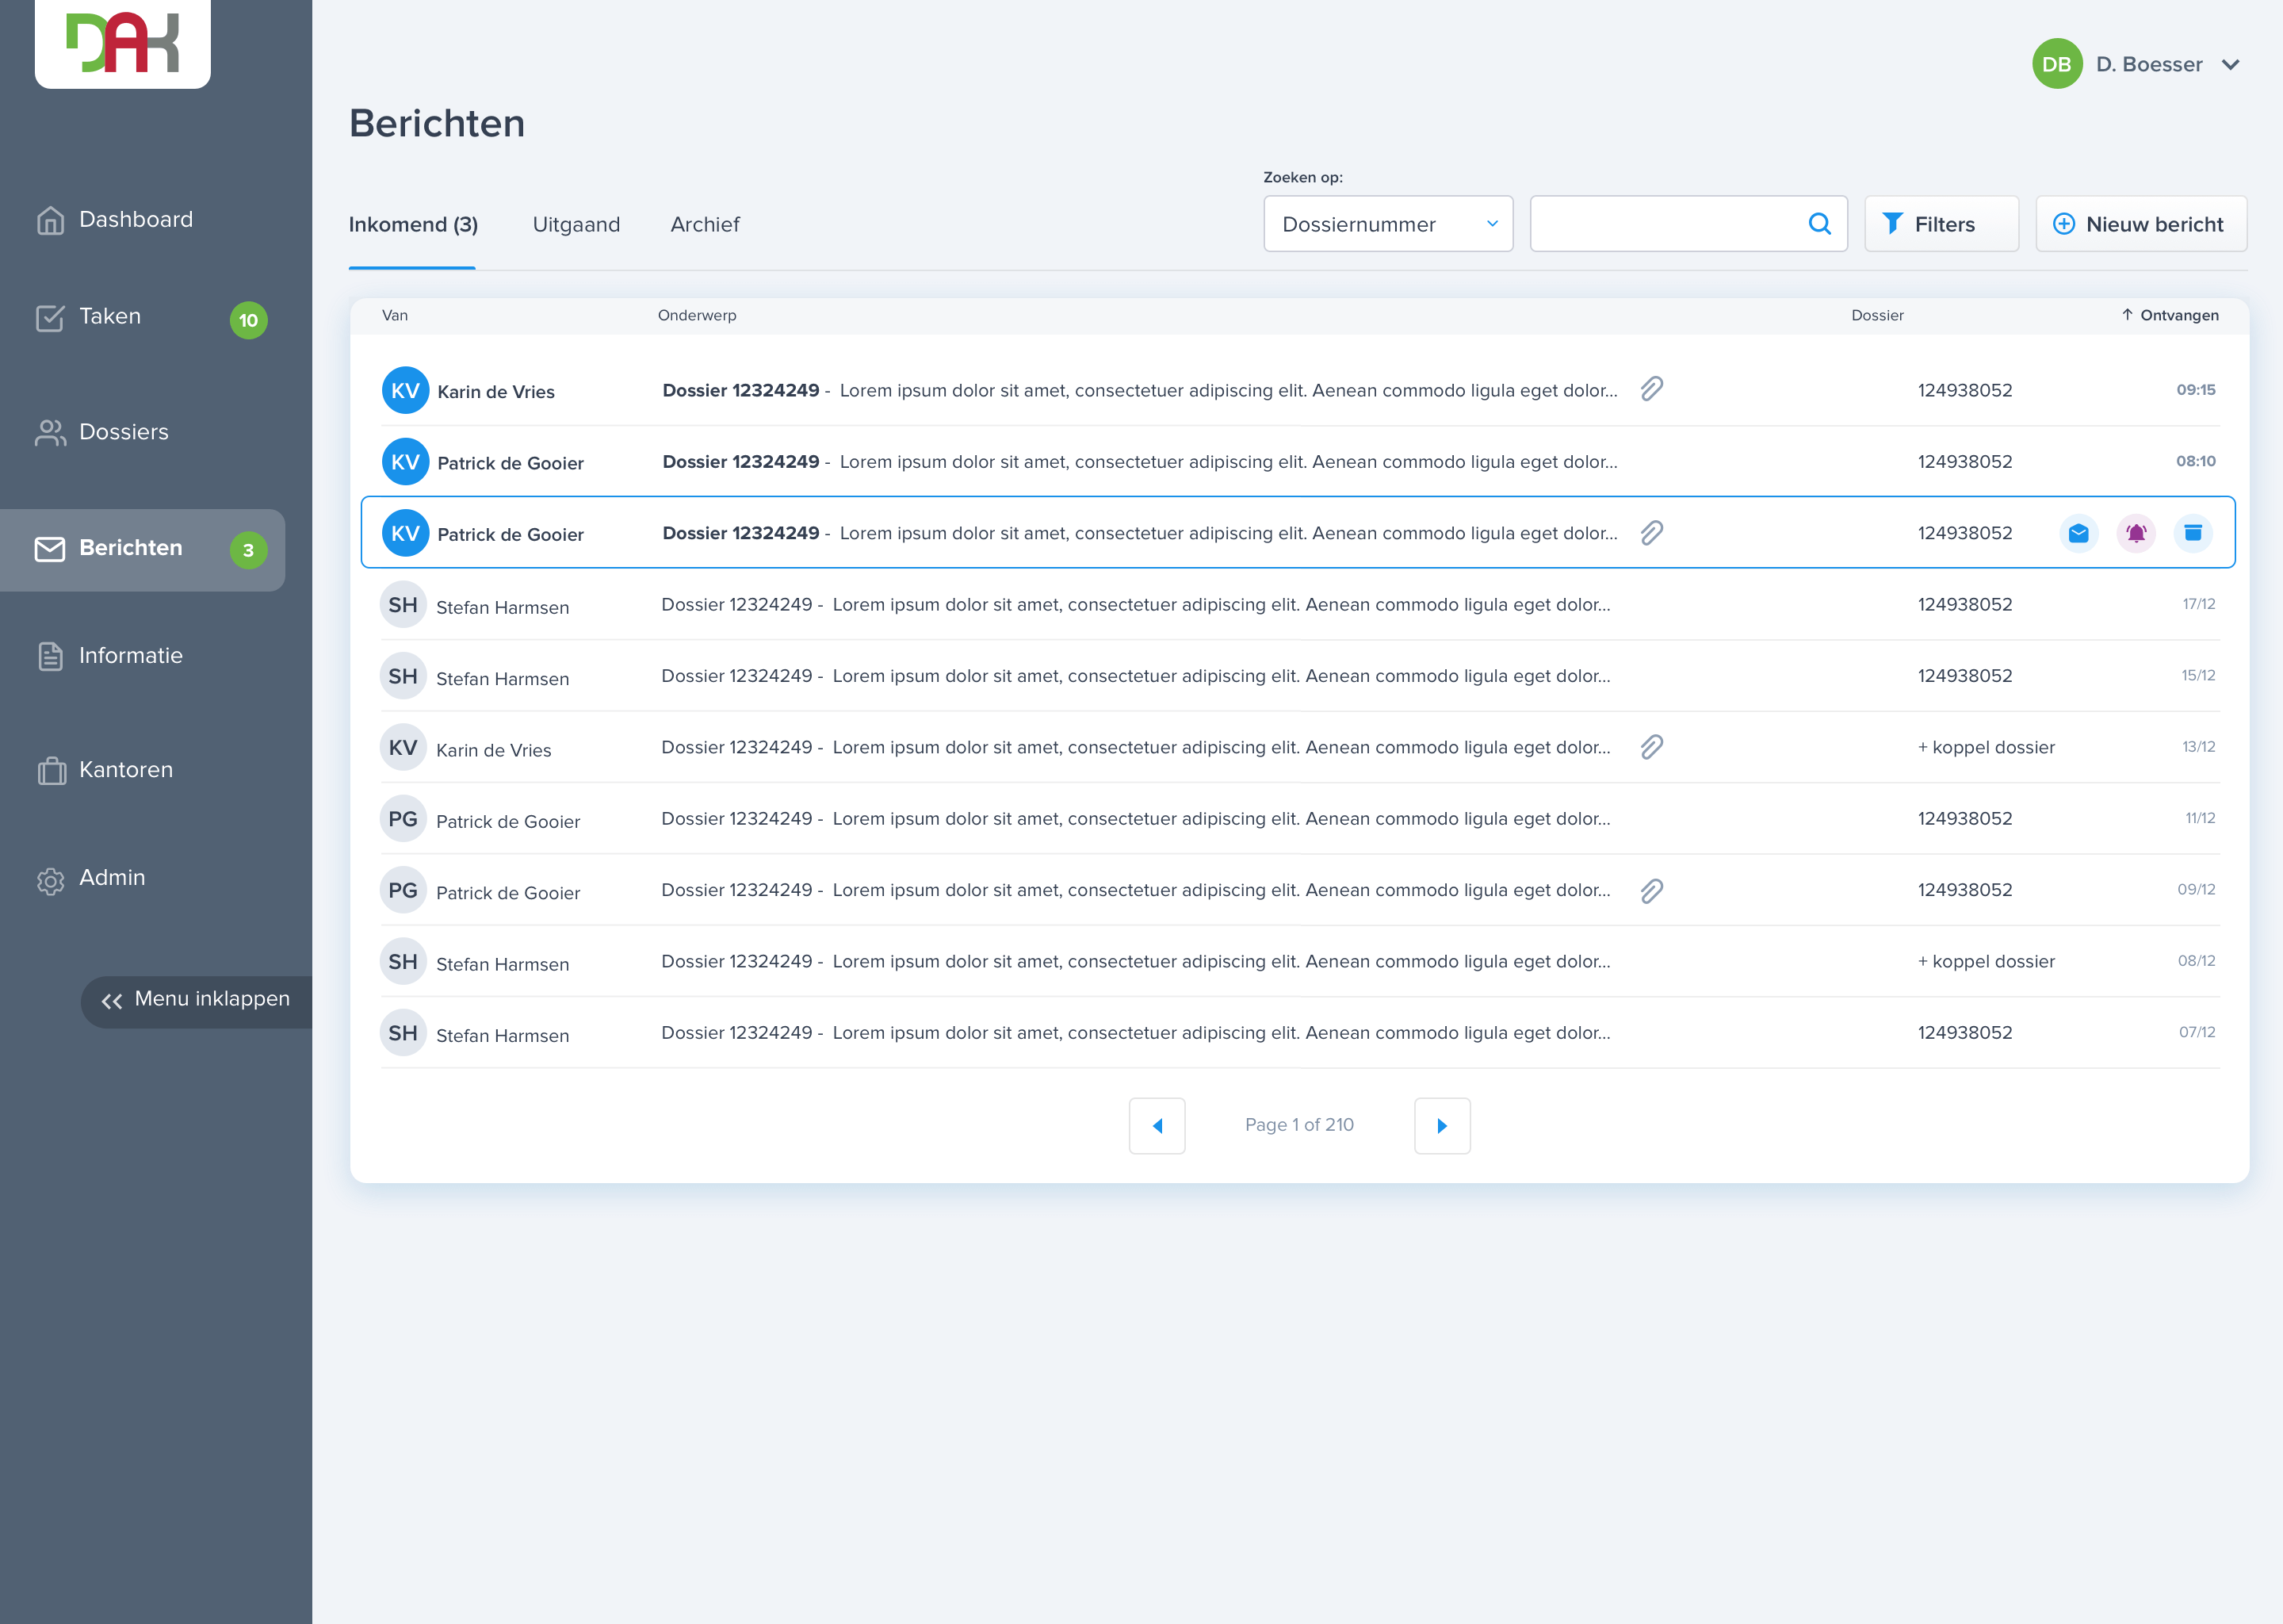
Task: Click the search magnifier icon
Action: 1819,224
